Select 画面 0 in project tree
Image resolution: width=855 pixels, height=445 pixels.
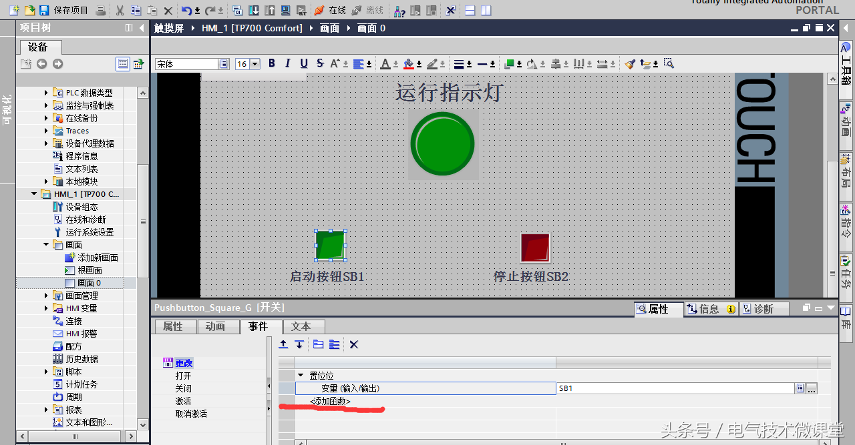[x=89, y=283]
